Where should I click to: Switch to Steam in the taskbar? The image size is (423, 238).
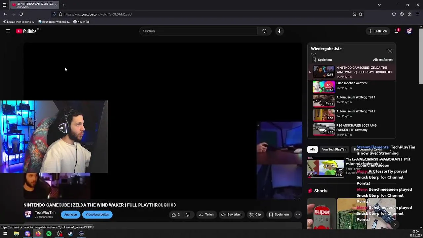pos(70,234)
